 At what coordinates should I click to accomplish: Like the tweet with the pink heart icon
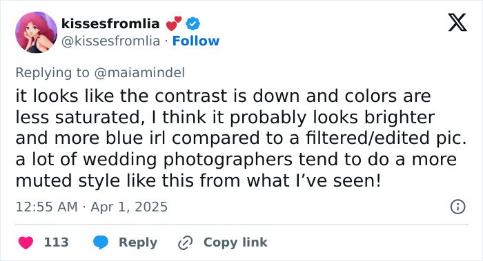(x=26, y=242)
